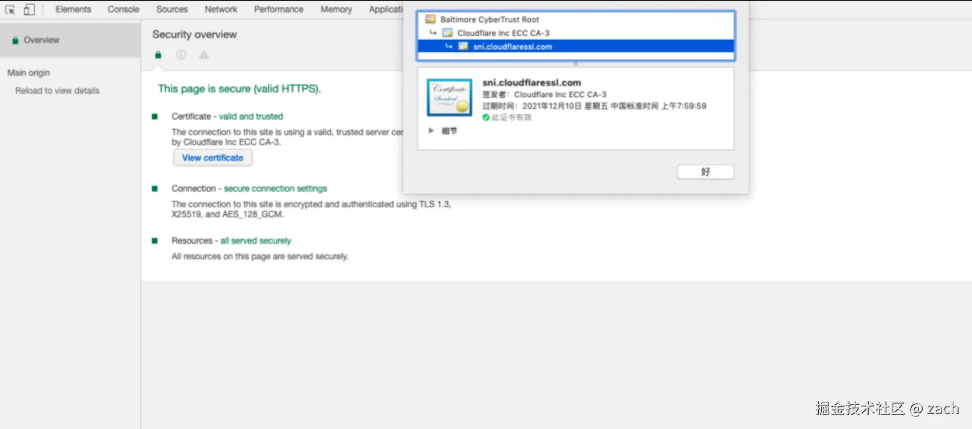Click the 细节 details label
972x429 pixels.
(449, 131)
